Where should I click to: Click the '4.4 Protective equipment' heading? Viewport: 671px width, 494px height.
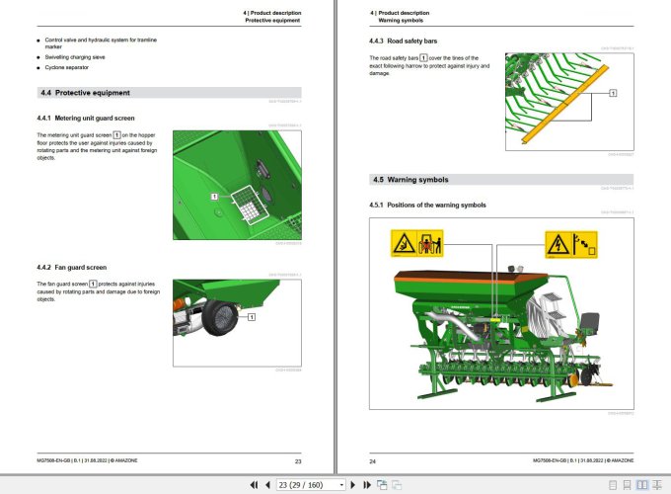coord(85,93)
